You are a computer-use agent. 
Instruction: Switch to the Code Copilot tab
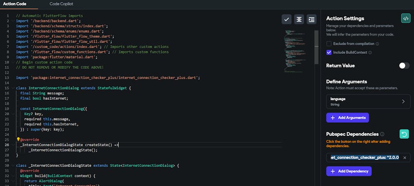coord(61,4)
